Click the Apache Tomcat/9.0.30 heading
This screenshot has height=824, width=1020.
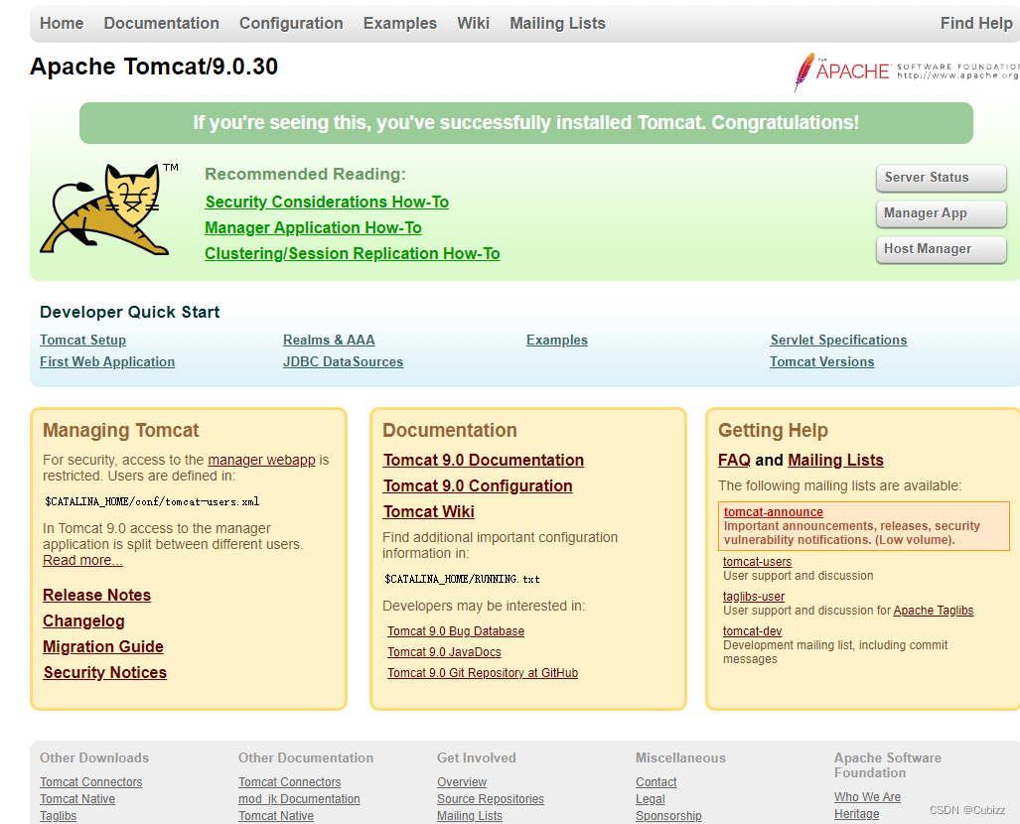tap(154, 67)
